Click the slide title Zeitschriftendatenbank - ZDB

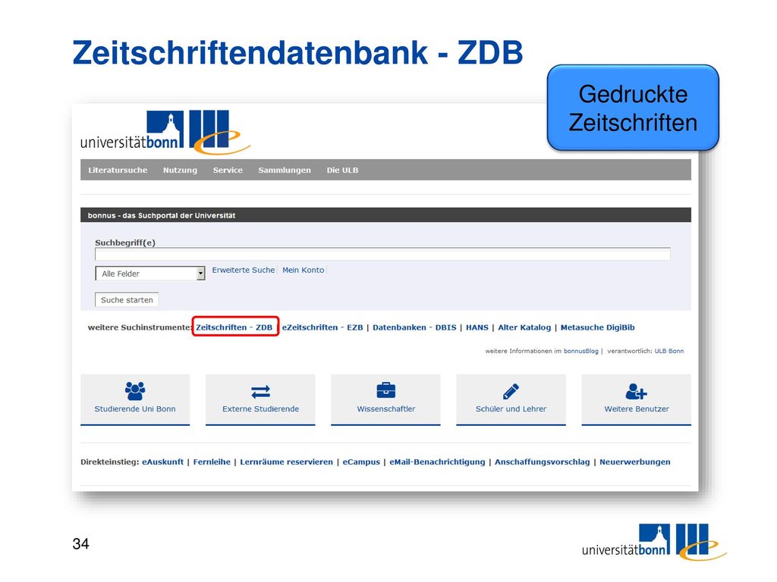297,52
